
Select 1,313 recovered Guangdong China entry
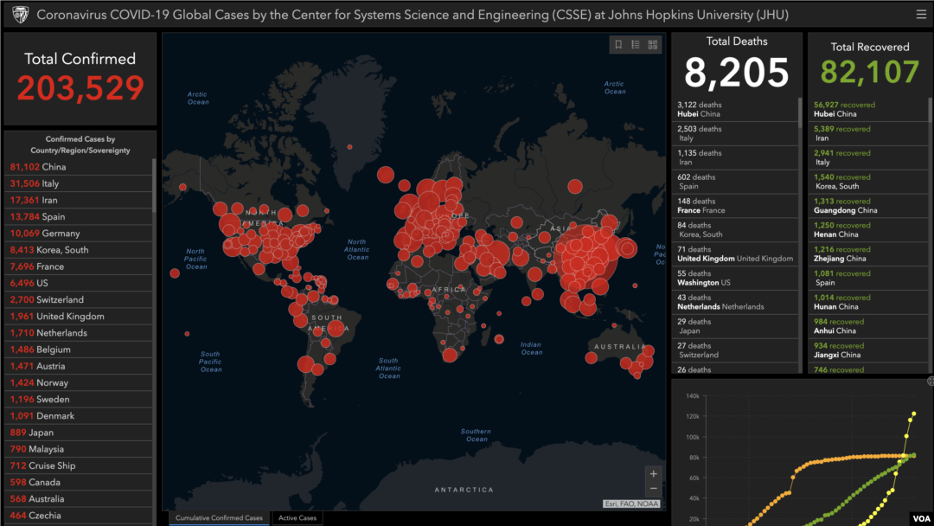click(x=868, y=206)
